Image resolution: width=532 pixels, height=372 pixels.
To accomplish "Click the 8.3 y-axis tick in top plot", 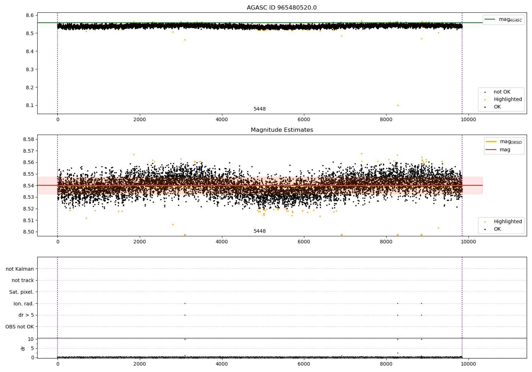I will pyautogui.click(x=30, y=69).
